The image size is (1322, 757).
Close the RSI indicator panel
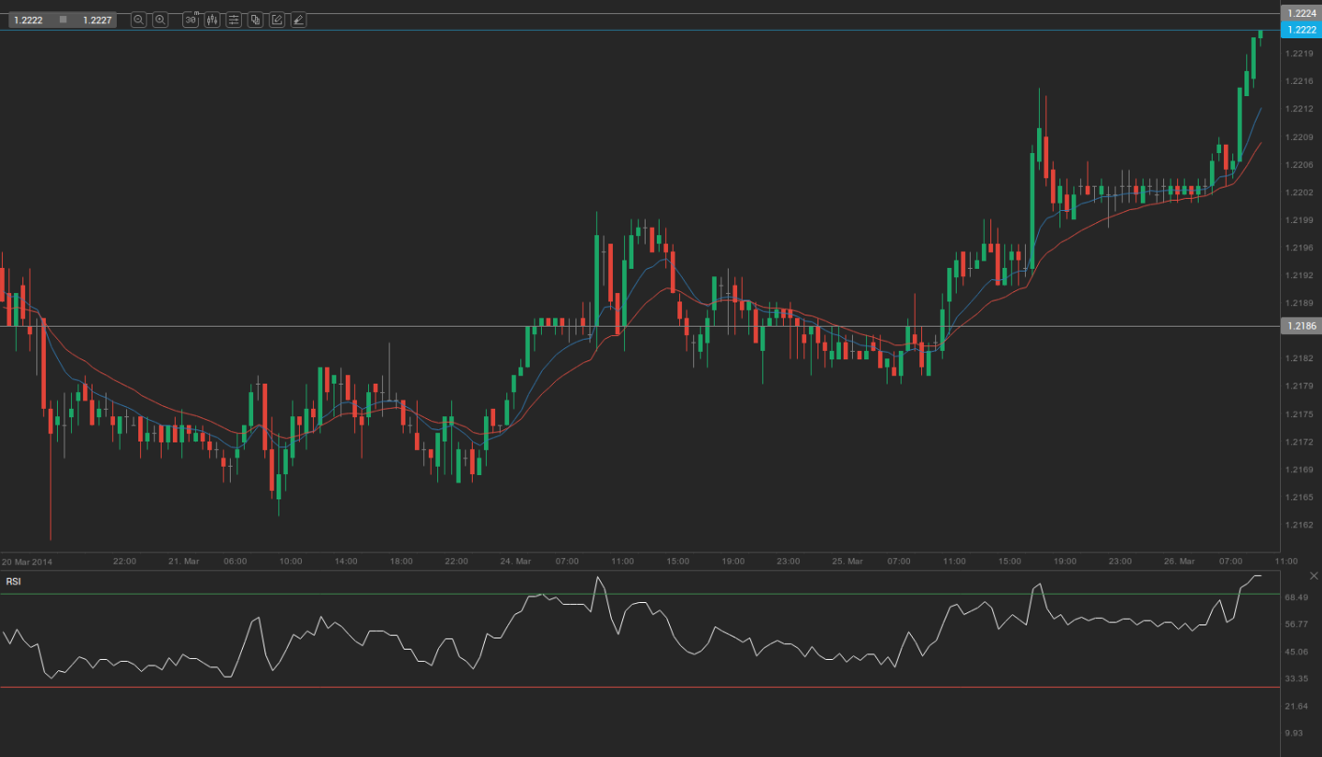[x=1314, y=575]
